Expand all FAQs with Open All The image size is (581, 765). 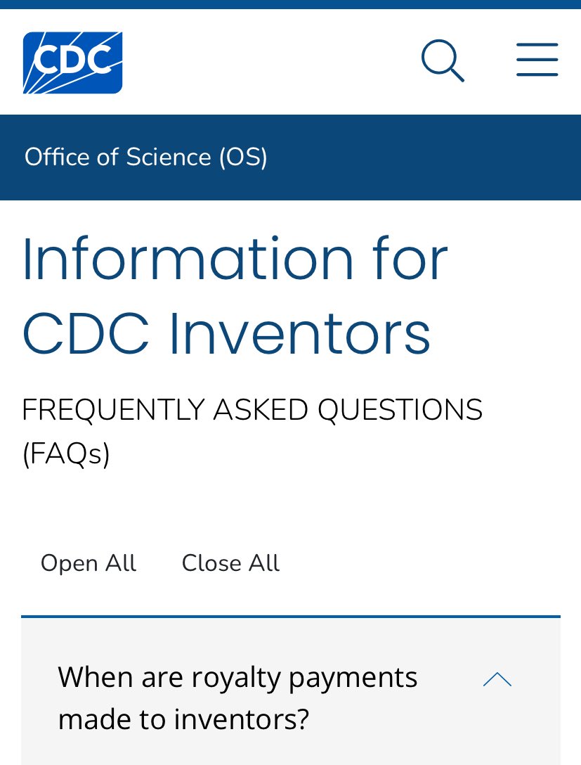(x=89, y=563)
